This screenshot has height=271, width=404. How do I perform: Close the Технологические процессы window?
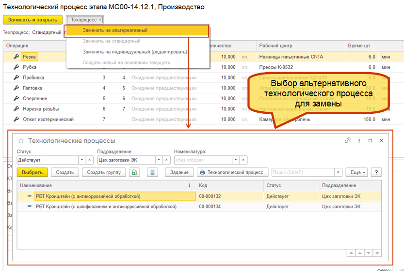(381, 141)
